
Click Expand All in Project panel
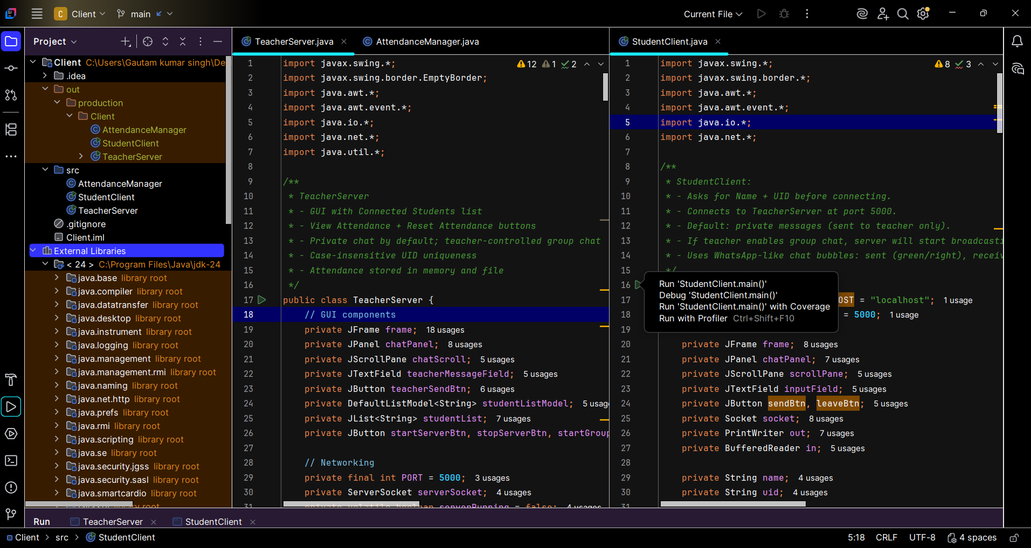(x=165, y=41)
